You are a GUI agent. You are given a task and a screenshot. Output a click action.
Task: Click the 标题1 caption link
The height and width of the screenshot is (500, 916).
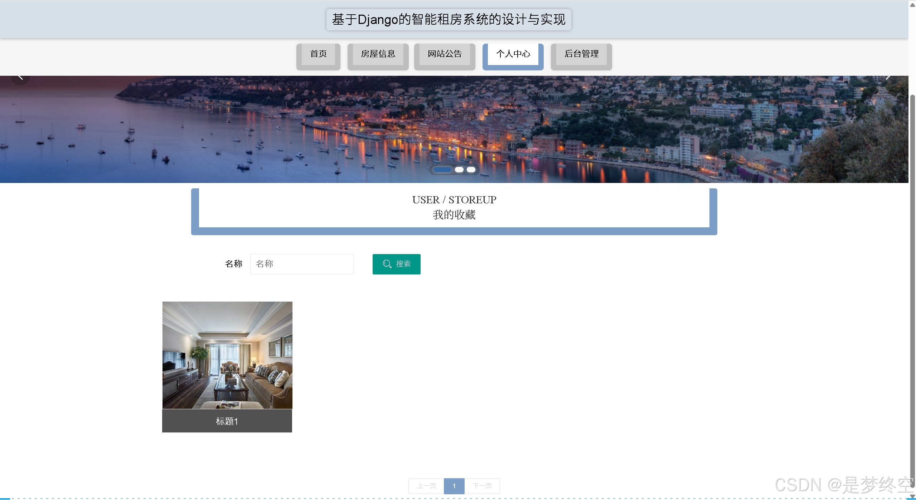227,421
